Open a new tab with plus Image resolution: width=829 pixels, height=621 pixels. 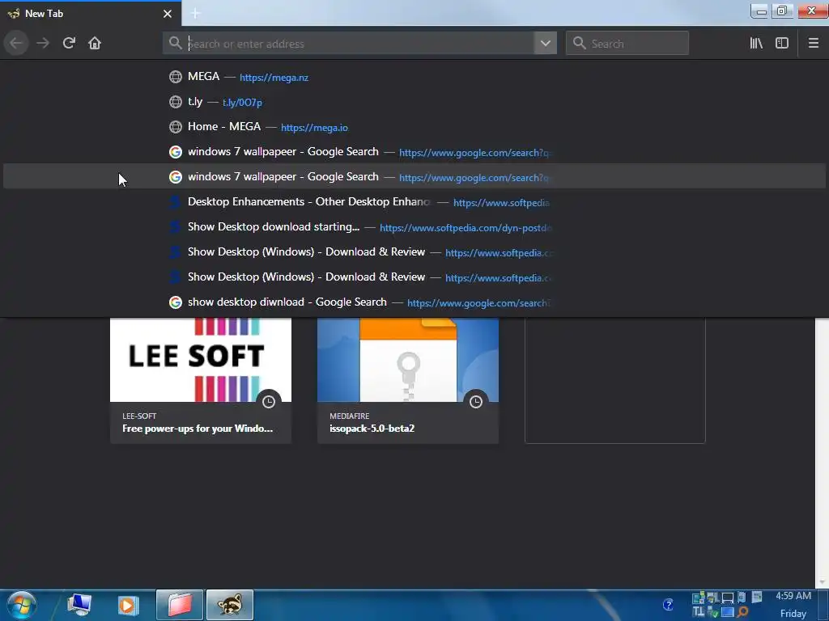pos(195,13)
